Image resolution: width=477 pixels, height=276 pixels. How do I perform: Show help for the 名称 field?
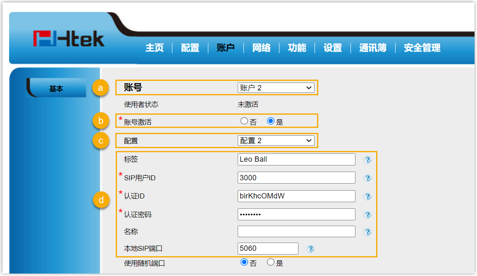(367, 232)
